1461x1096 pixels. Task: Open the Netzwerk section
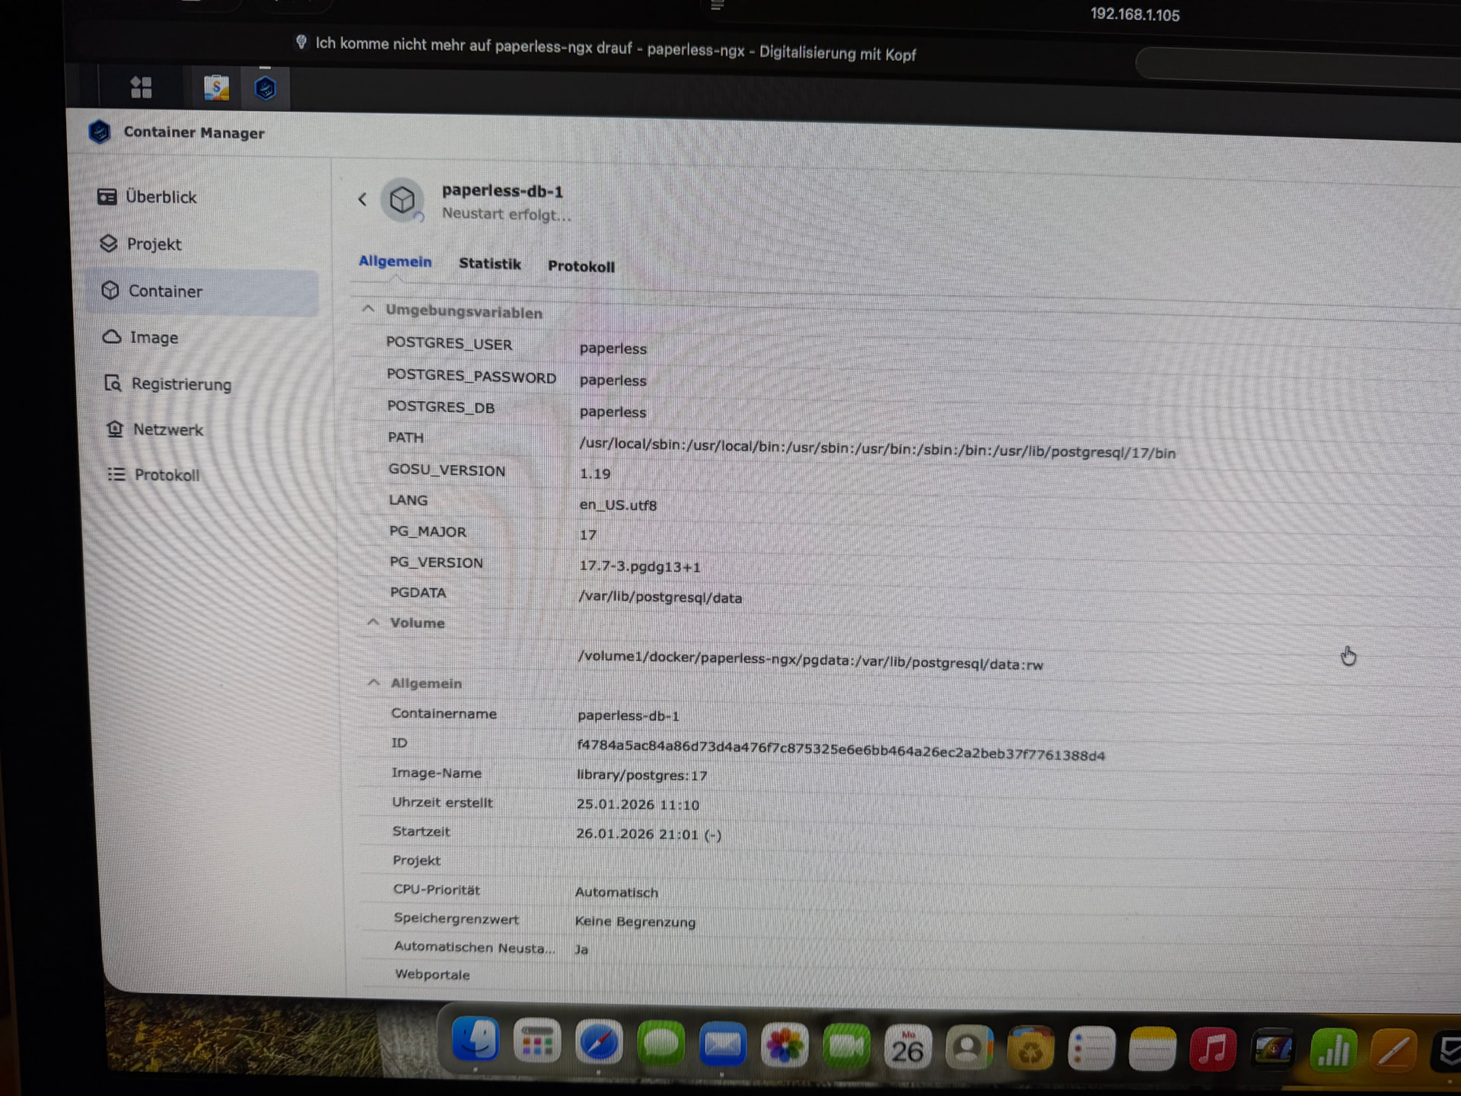pyautogui.click(x=167, y=429)
